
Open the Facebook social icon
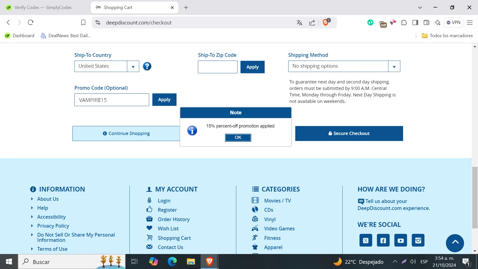point(383,240)
